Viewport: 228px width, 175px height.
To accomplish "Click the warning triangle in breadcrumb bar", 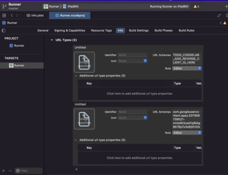I will (x=225, y=23).
